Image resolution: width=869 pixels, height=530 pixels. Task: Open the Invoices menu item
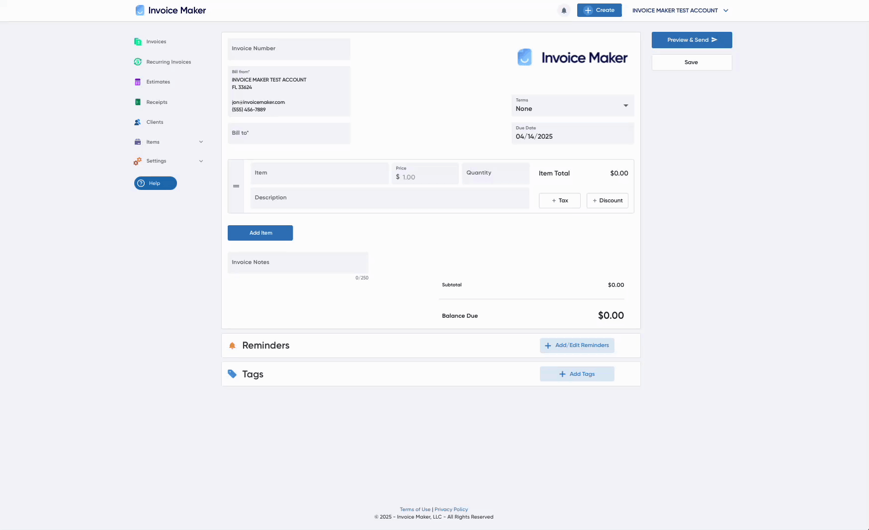point(156,42)
